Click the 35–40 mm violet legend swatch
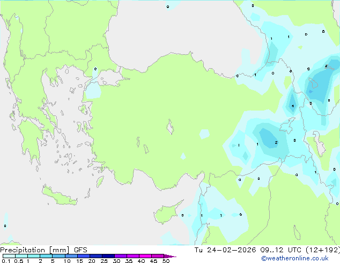Image resolution: width=340 pixels, height=263 pixels. click(132, 256)
